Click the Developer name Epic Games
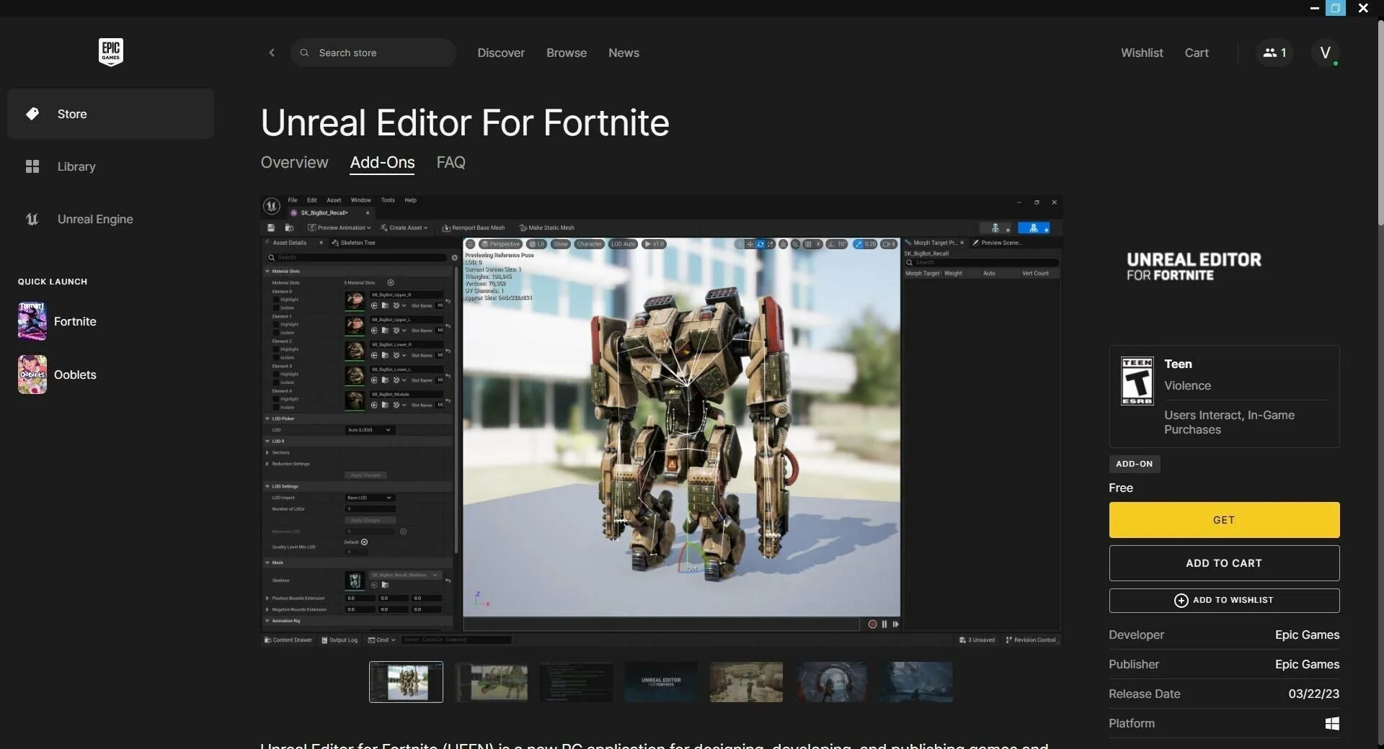This screenshot has width=1384, height=749. point(1307,634)
